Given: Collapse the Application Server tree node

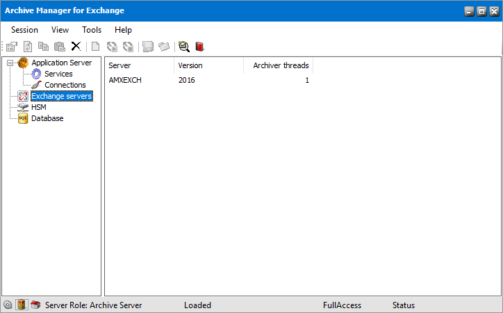Looking at the screenshot, I should (10, 63).
